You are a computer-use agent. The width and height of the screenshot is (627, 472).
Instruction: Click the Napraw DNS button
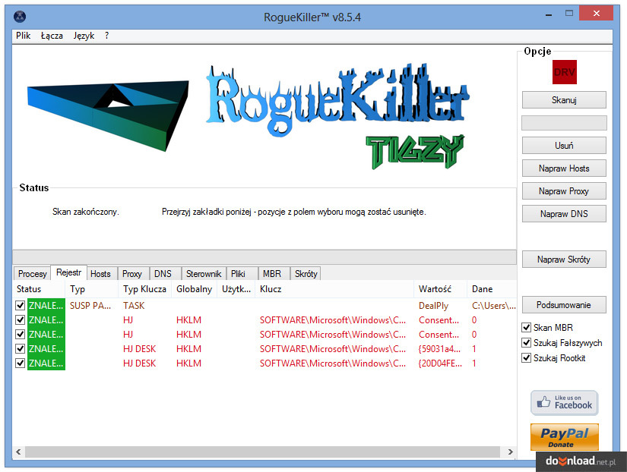[564, 214]
